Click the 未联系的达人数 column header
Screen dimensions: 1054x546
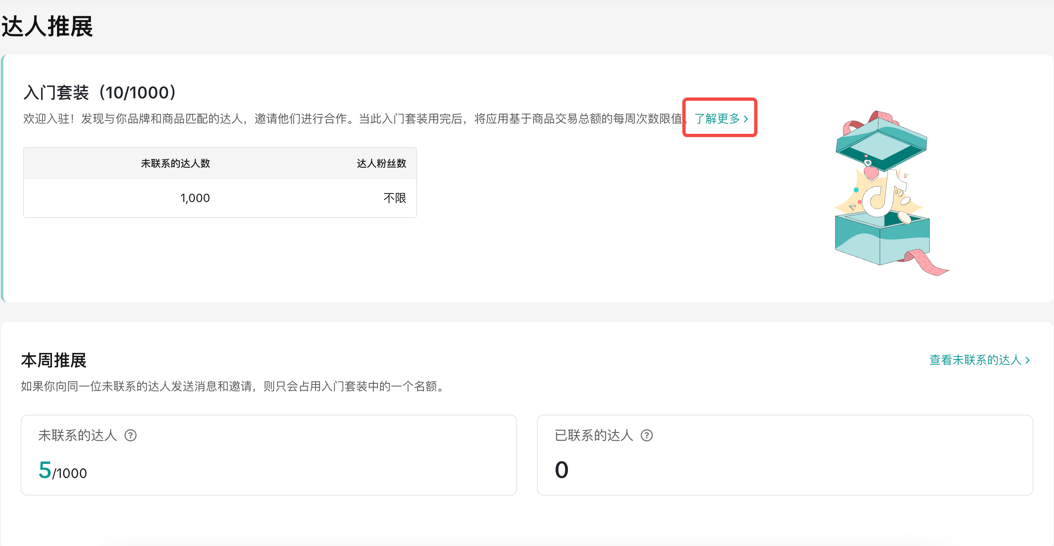176,164
